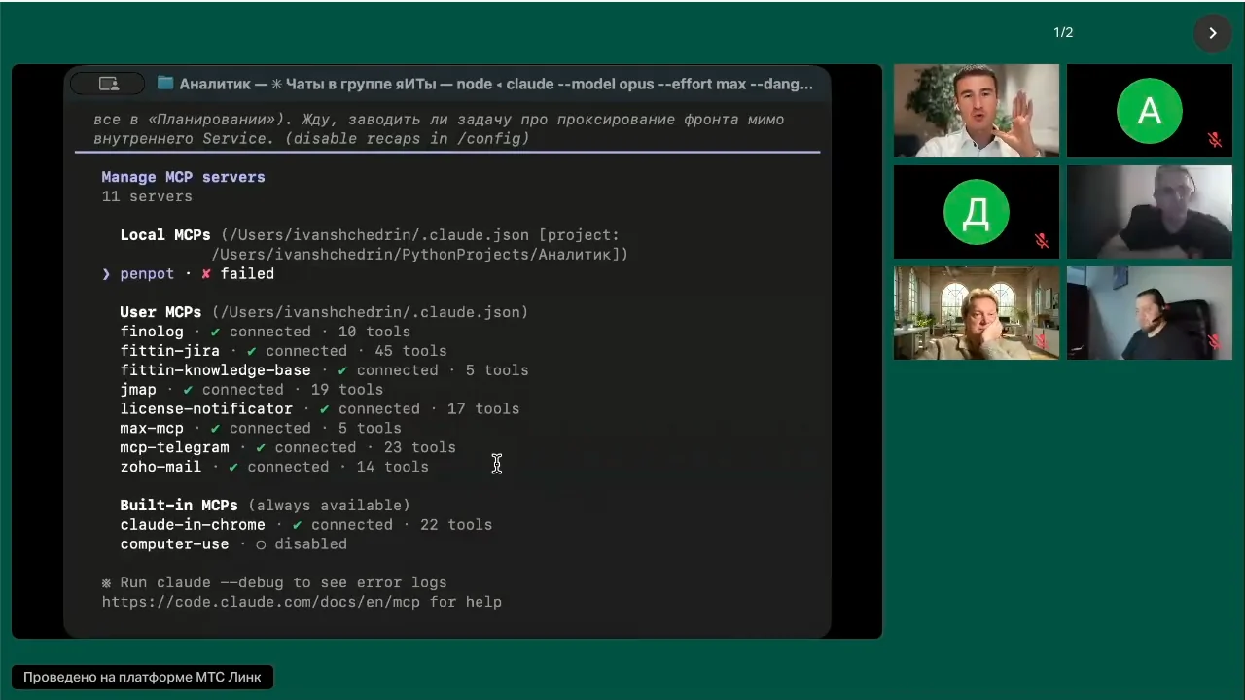
Task: Click the Local MCPs section label
Action: coord(165,235)
